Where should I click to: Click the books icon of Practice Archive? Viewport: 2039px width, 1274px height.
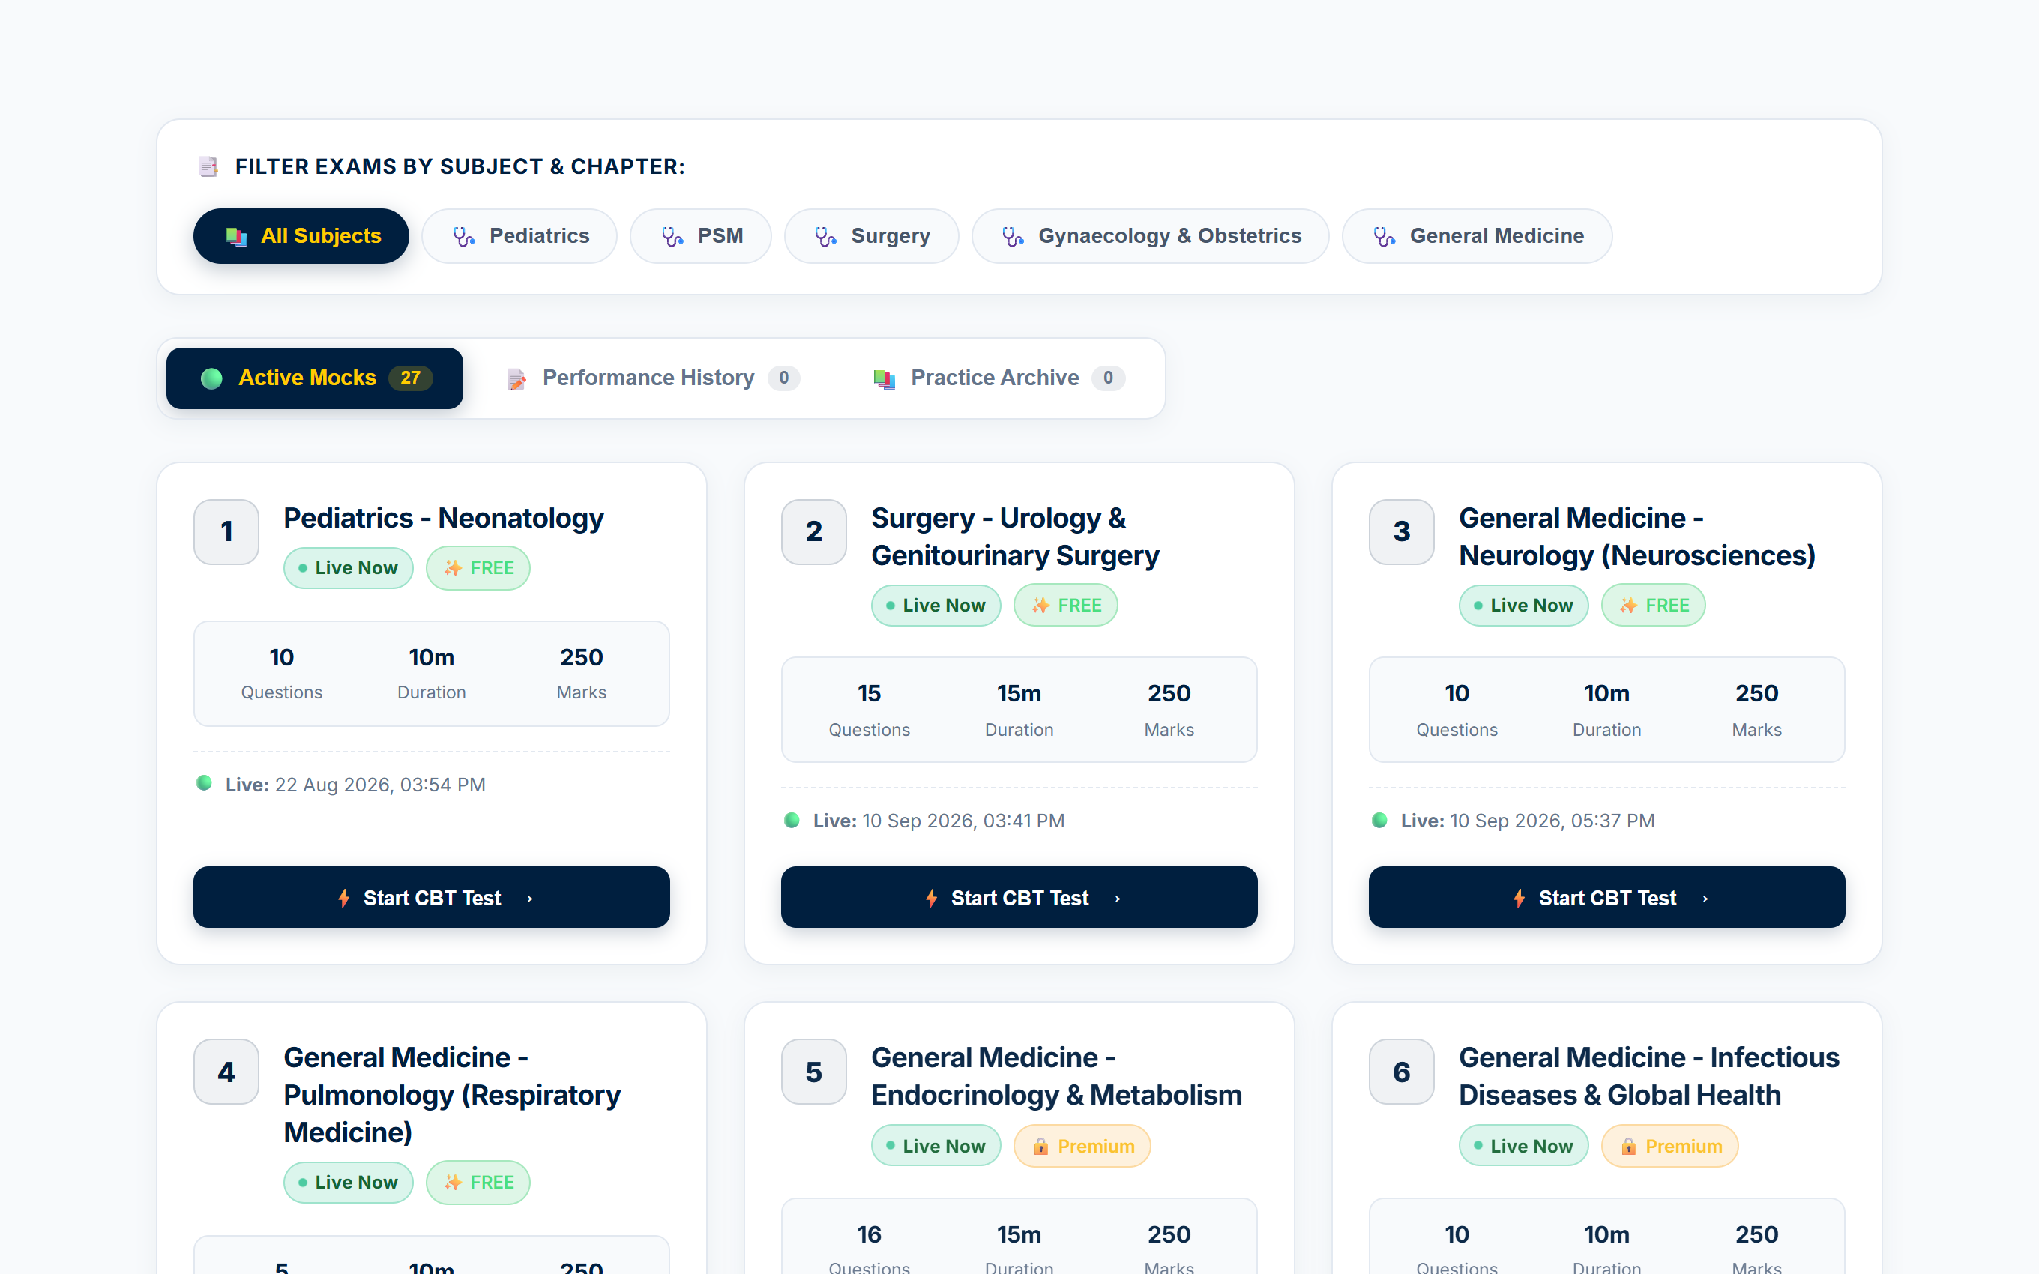coord(884,379)
